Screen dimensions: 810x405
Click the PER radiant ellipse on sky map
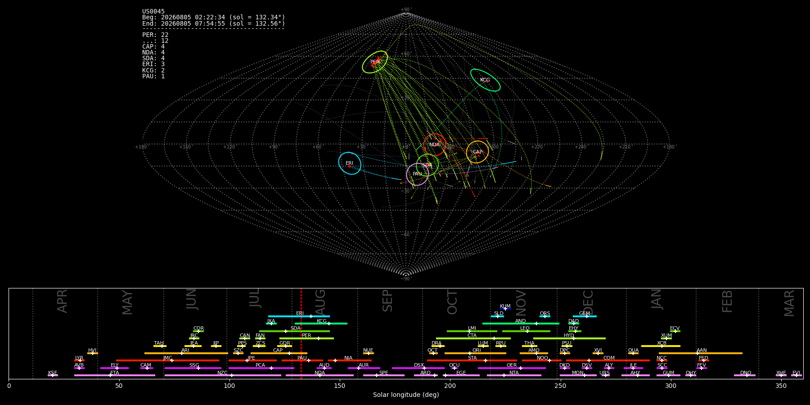click(x=375, y=62)
